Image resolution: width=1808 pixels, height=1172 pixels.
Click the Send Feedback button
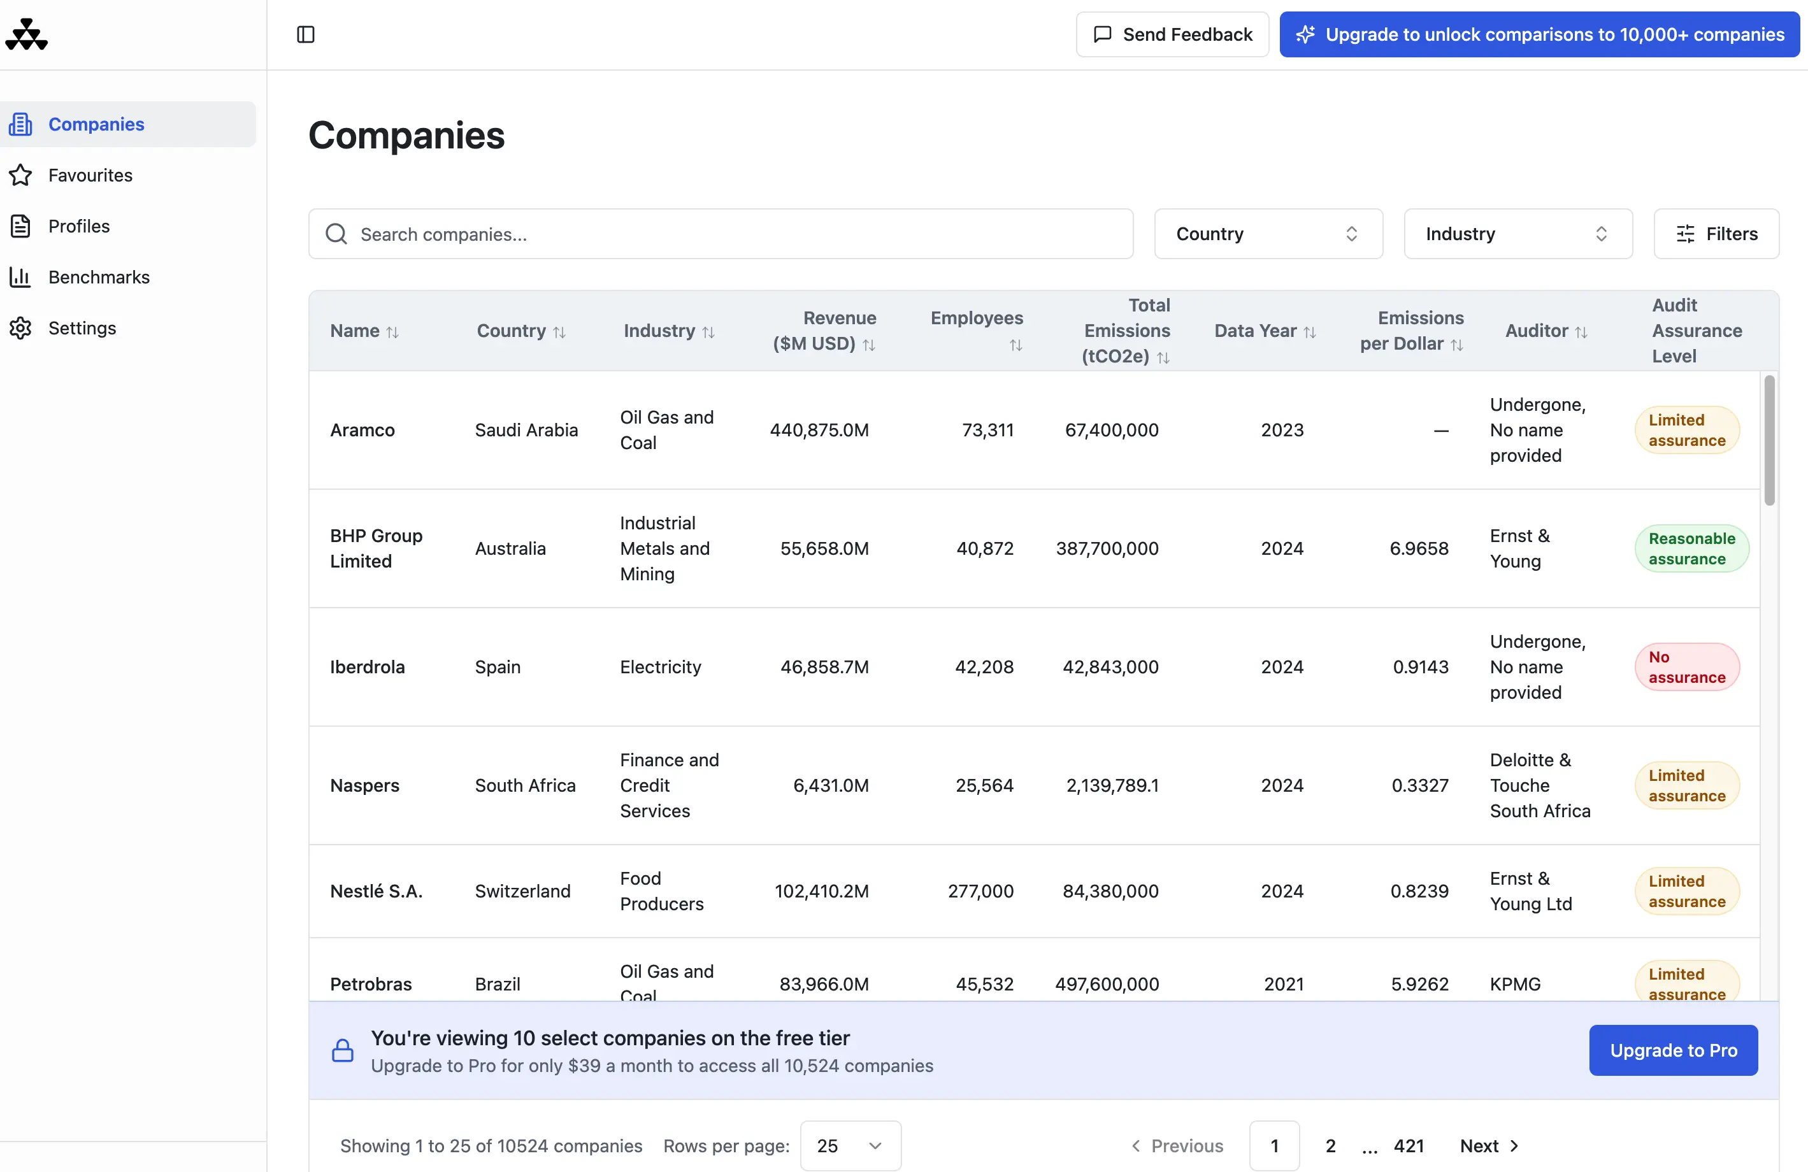coord(1172,34)
